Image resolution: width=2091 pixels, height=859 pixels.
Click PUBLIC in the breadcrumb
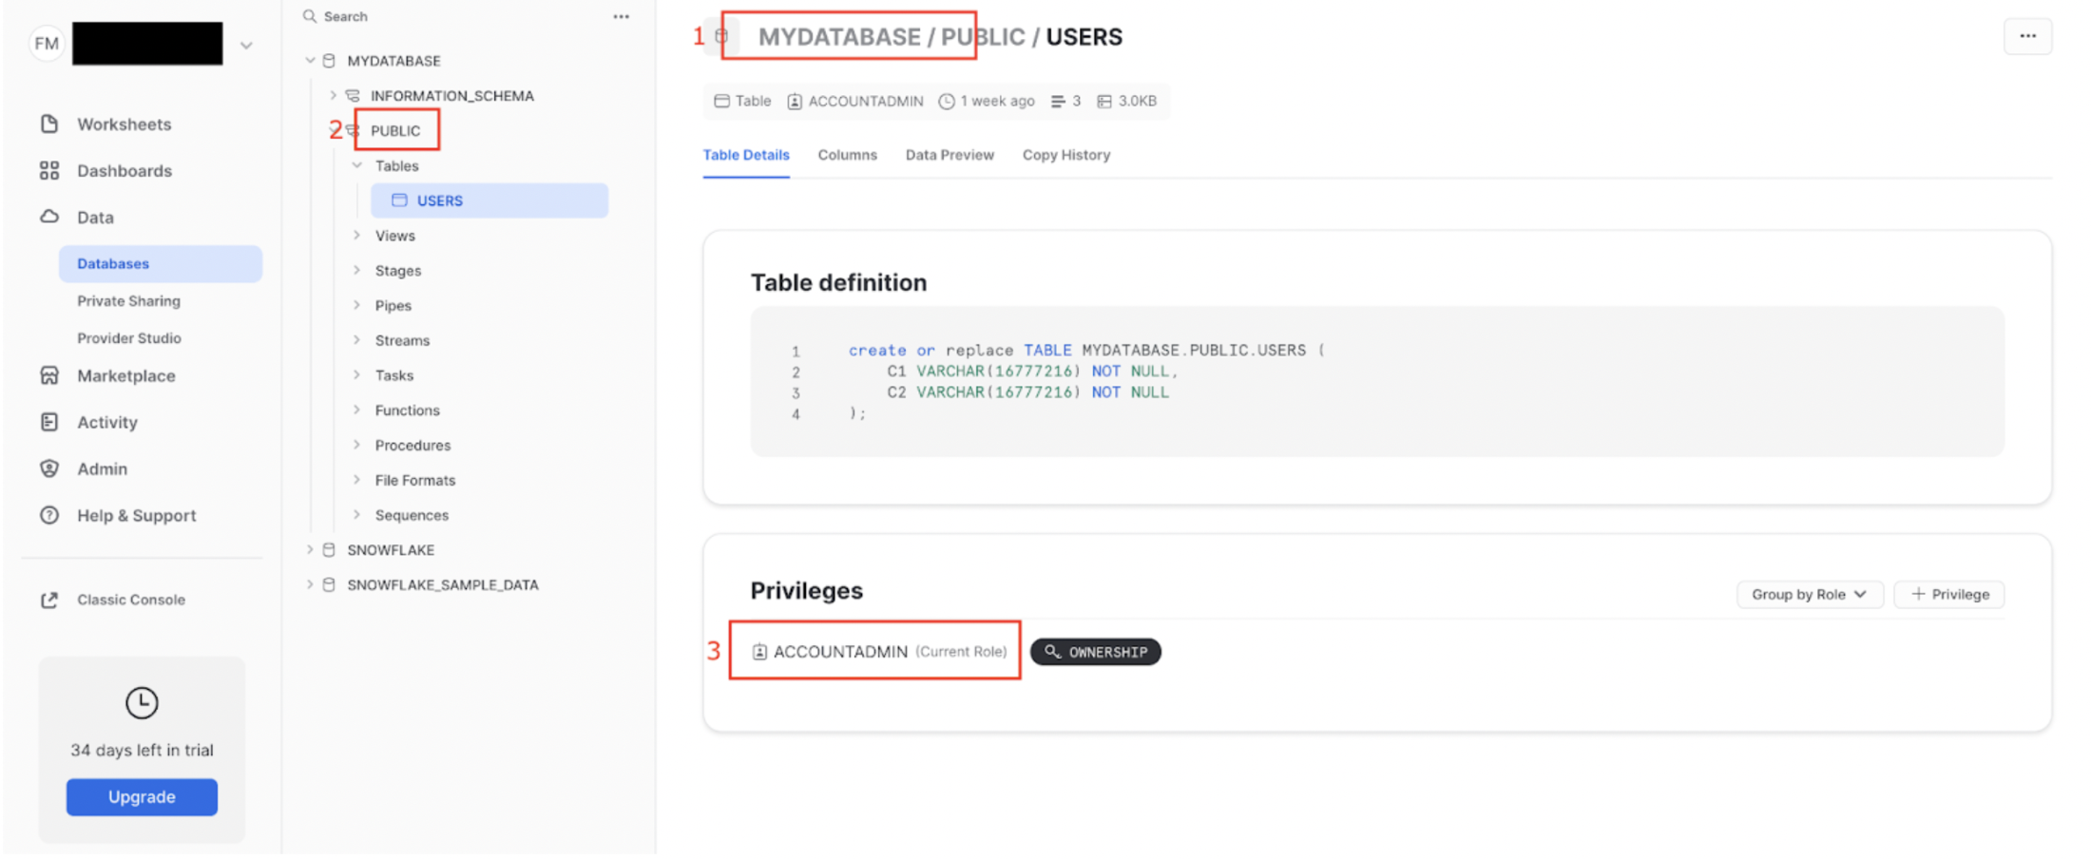[x=983, y=37]
